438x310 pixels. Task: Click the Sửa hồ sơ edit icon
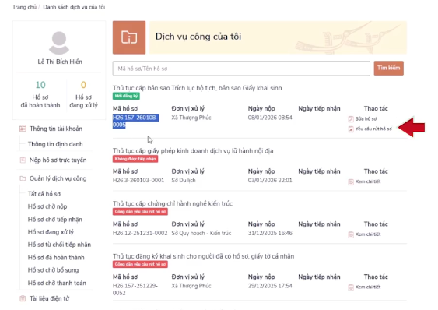(351, 119)
